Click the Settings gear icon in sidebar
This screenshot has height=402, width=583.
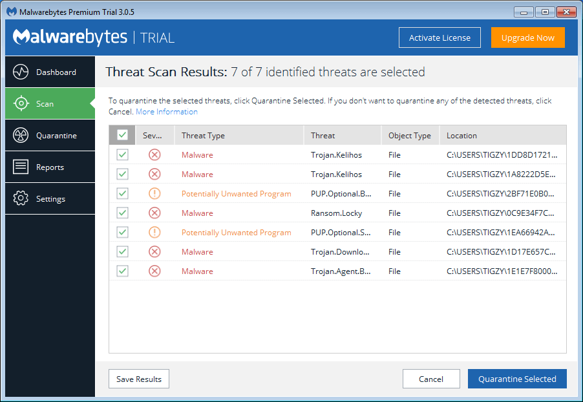pos(21,198)
